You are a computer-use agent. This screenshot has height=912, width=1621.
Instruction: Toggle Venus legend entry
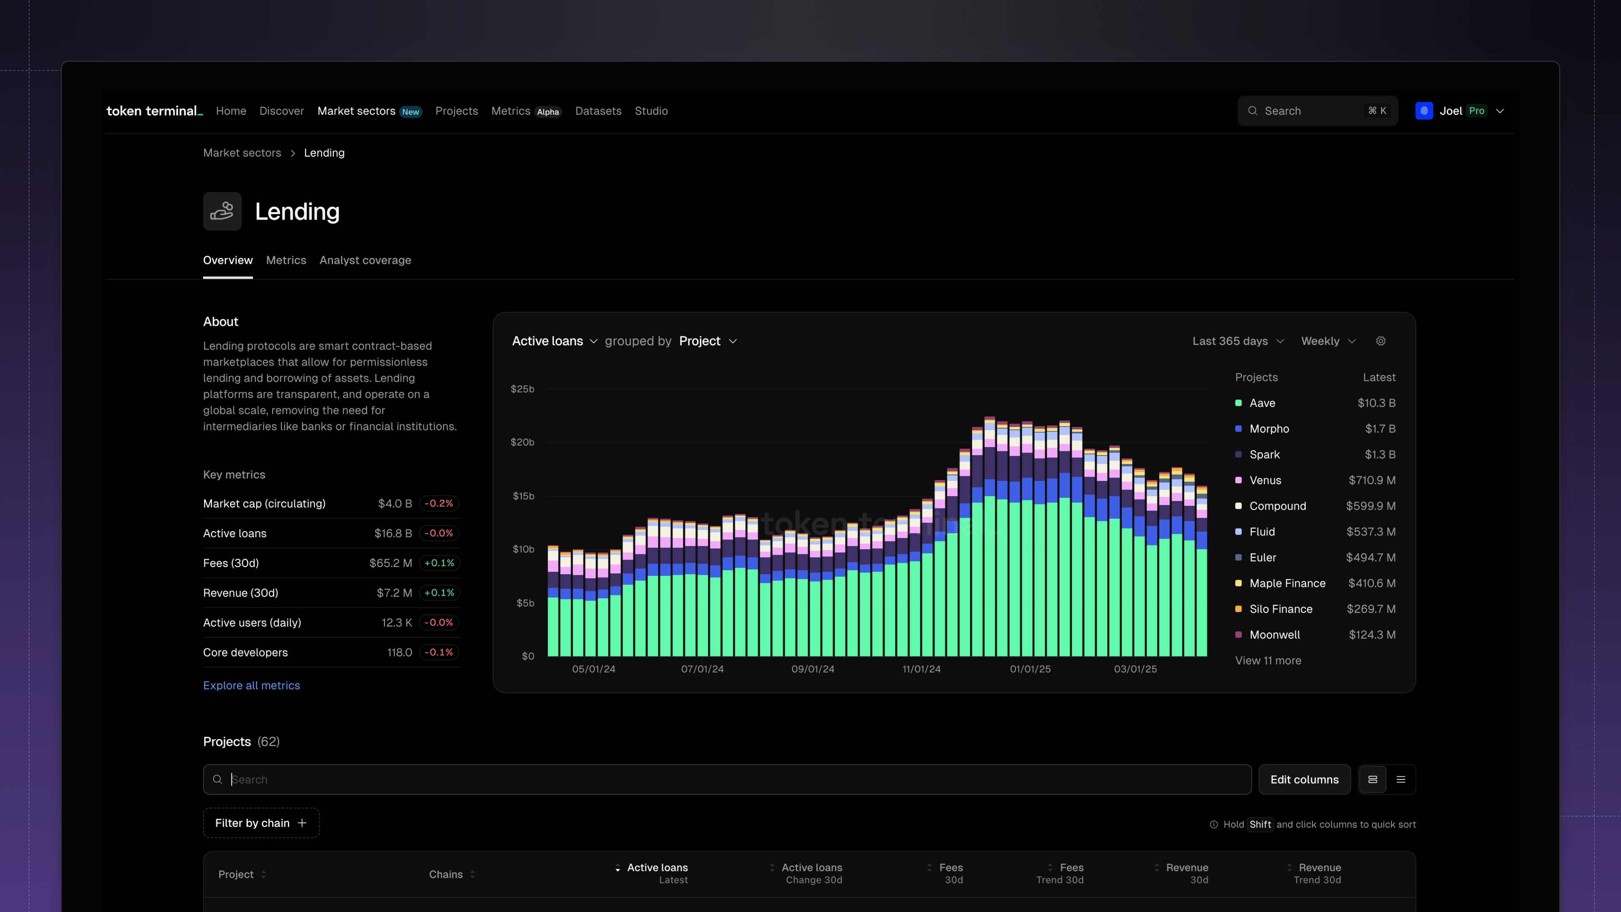click(1315, 480)
